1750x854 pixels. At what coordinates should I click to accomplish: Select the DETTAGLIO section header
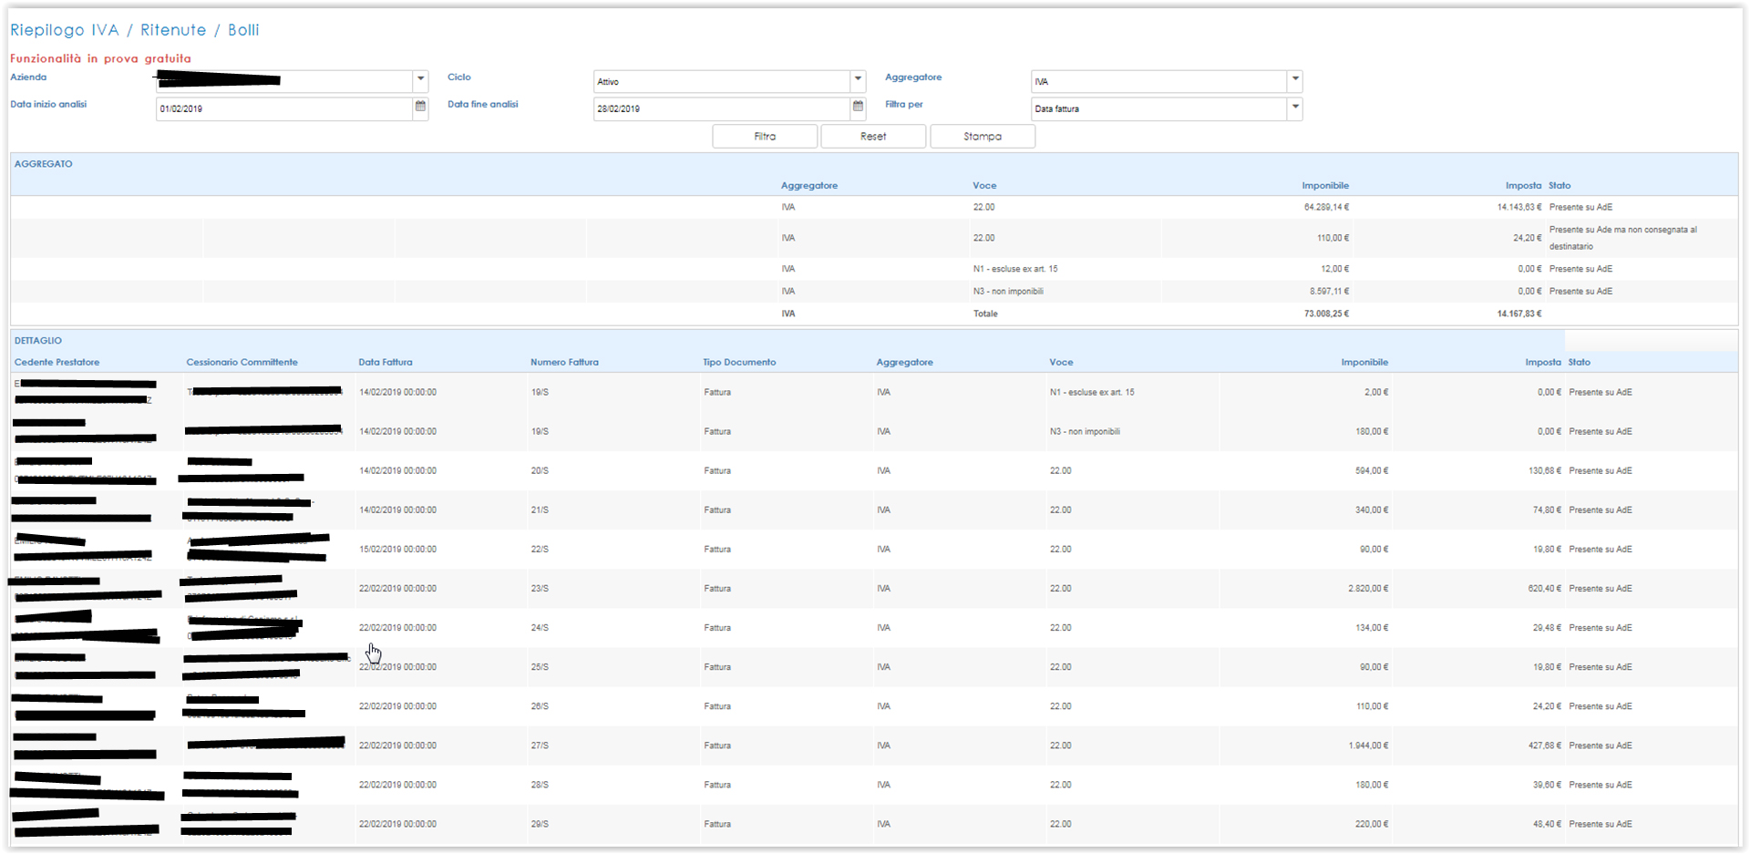(38, 341)
